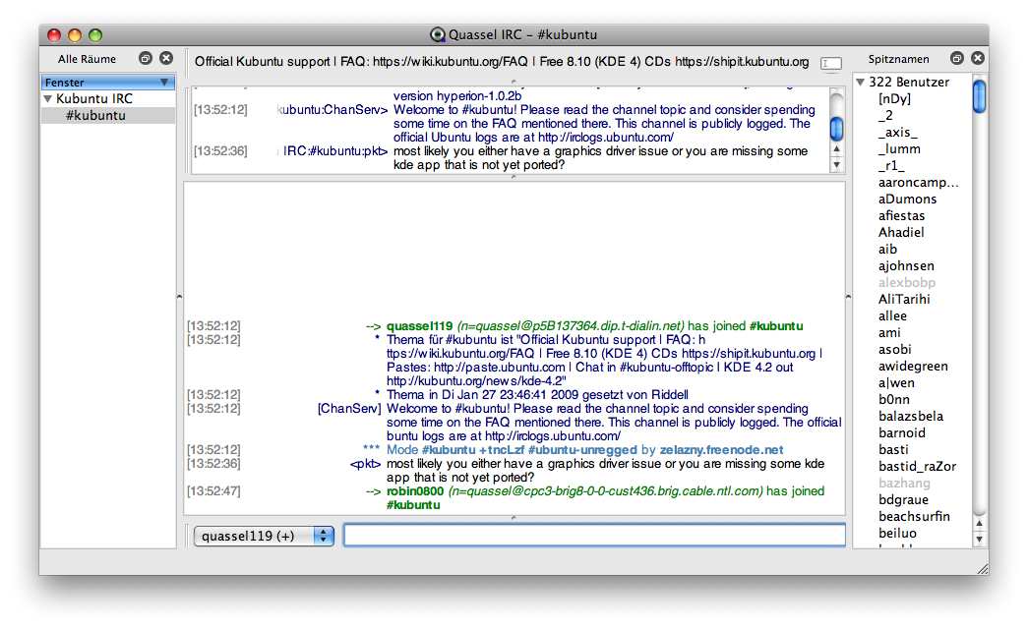Click the chat monitor scrollbar thumb
This screenshot has width=1028, height=629.
[836, 129]
